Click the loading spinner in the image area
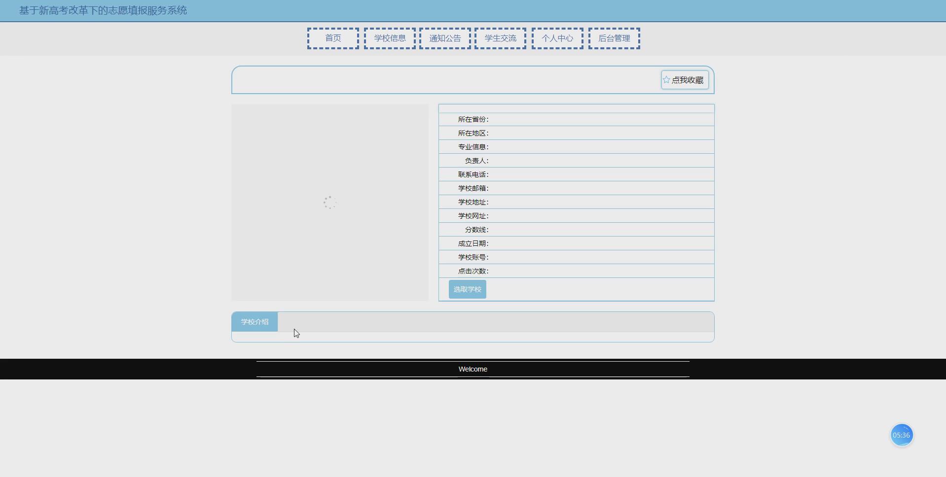 coord(330,203)
